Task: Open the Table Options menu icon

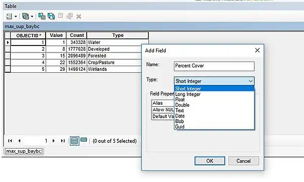Action: click(9, 16)
